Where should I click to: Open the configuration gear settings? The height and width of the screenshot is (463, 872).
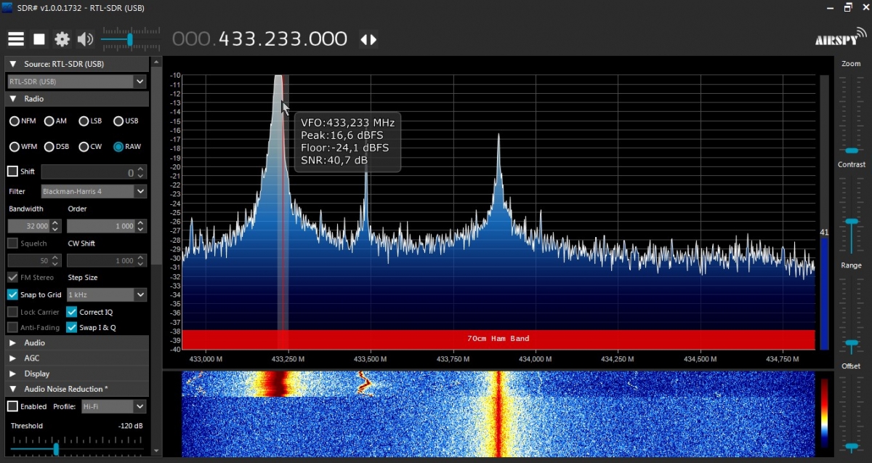[x=62, y=39]
